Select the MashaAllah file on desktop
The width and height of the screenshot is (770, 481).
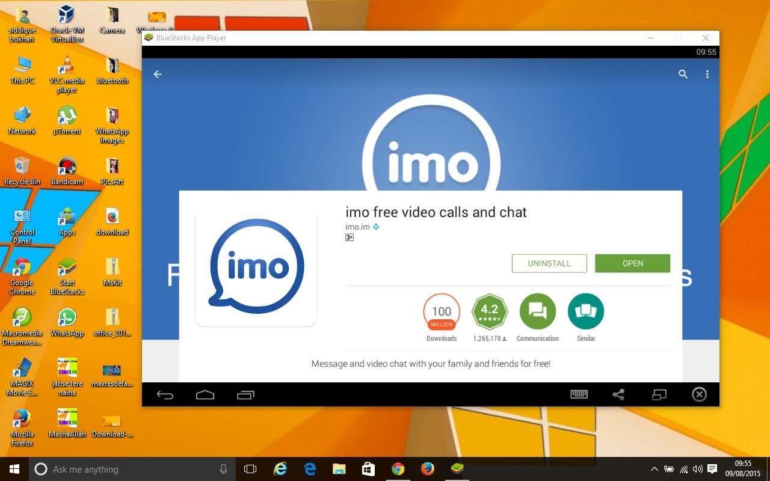[x=67, y=423]
